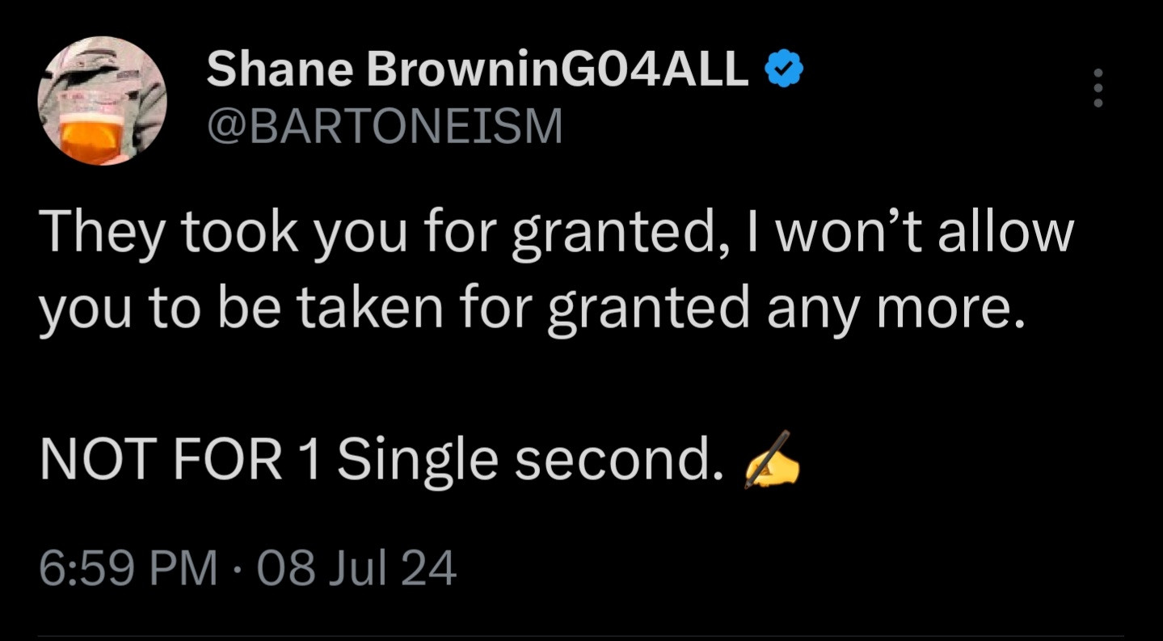This screenshot has width=1163, height=641.
Task: Click the first name "Shane" in the header
Action: click(x=280, y=70)
